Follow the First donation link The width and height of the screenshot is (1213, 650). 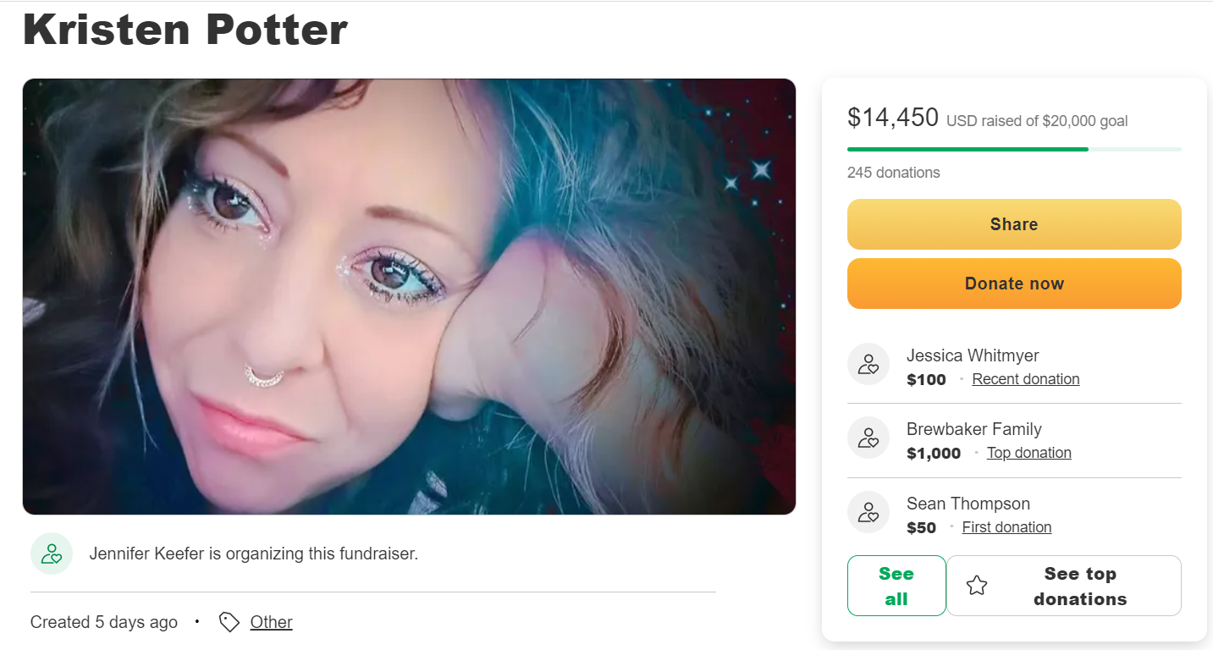pos(1006,527)
